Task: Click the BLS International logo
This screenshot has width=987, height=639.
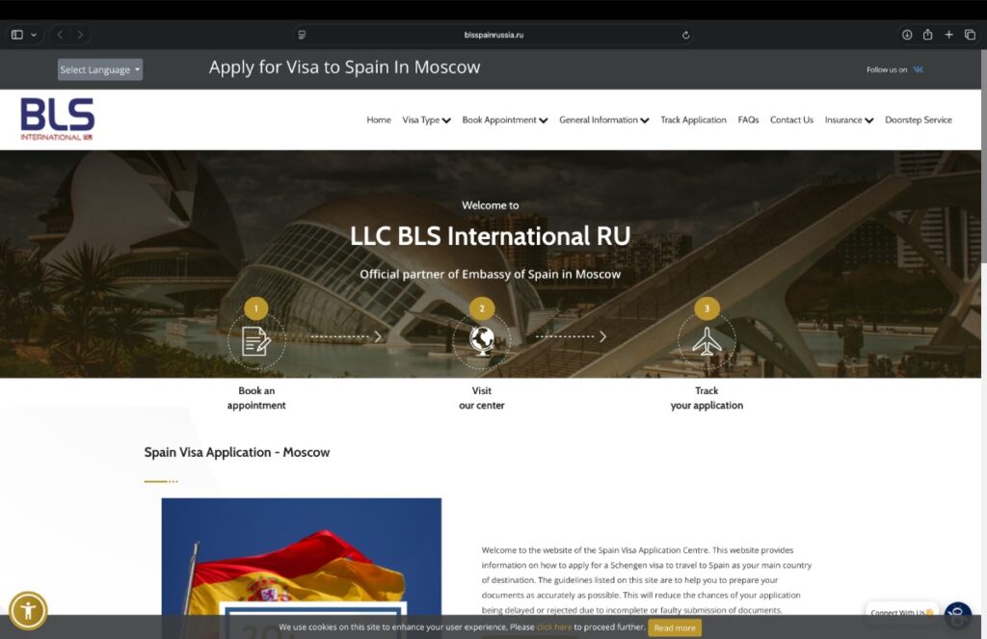Action: click(57, 119)
